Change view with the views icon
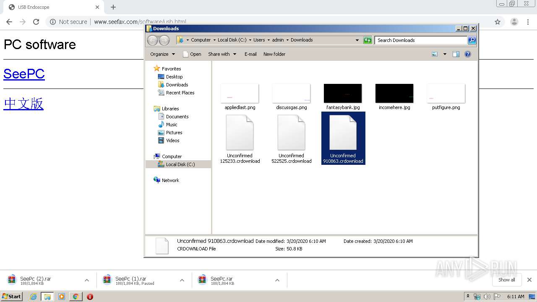537x302 pixels. (x=435, y=54)
